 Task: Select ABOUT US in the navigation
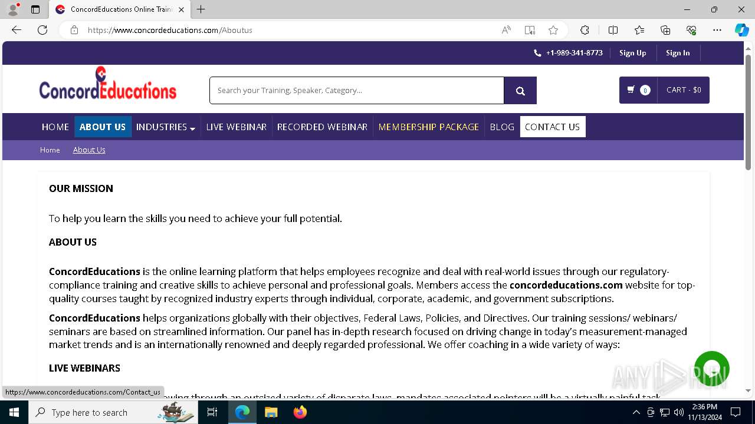point(103,127)
